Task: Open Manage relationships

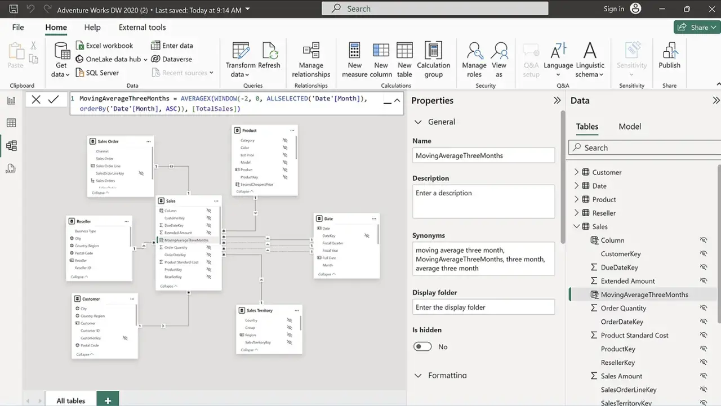Action: [311, 60]
